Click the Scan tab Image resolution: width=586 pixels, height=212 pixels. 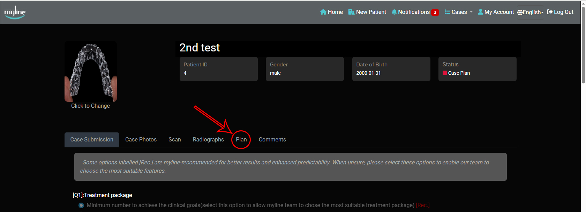click(x=174, y=140)
